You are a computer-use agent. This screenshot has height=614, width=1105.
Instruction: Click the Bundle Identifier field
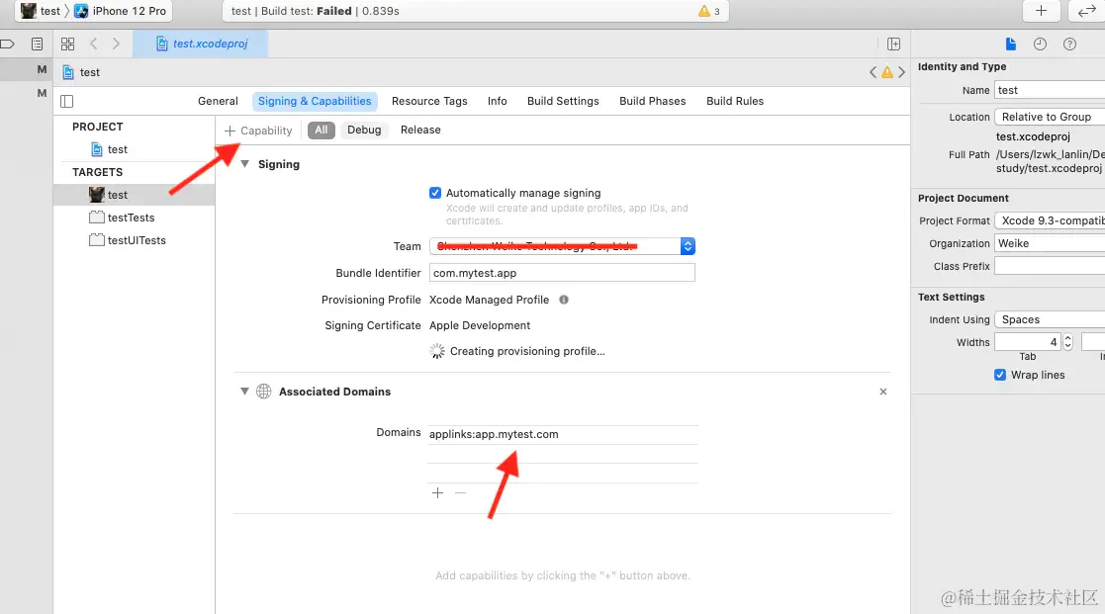click(562, 273)
